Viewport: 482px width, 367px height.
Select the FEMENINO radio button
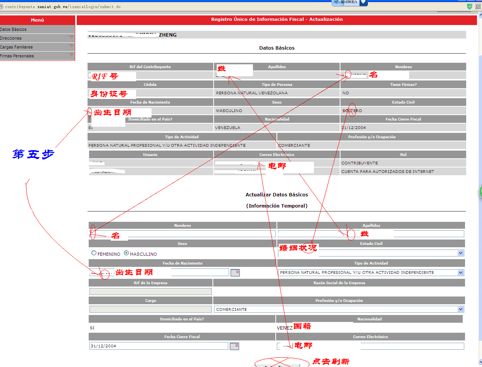[x=94, y=253]
